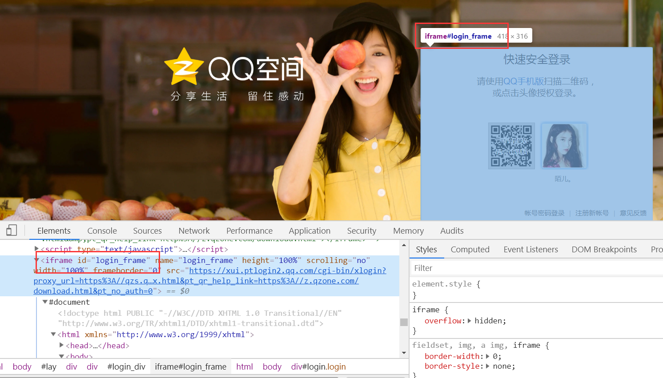
Task: Click 帐号密码登录 link
Action: (544, 213)
